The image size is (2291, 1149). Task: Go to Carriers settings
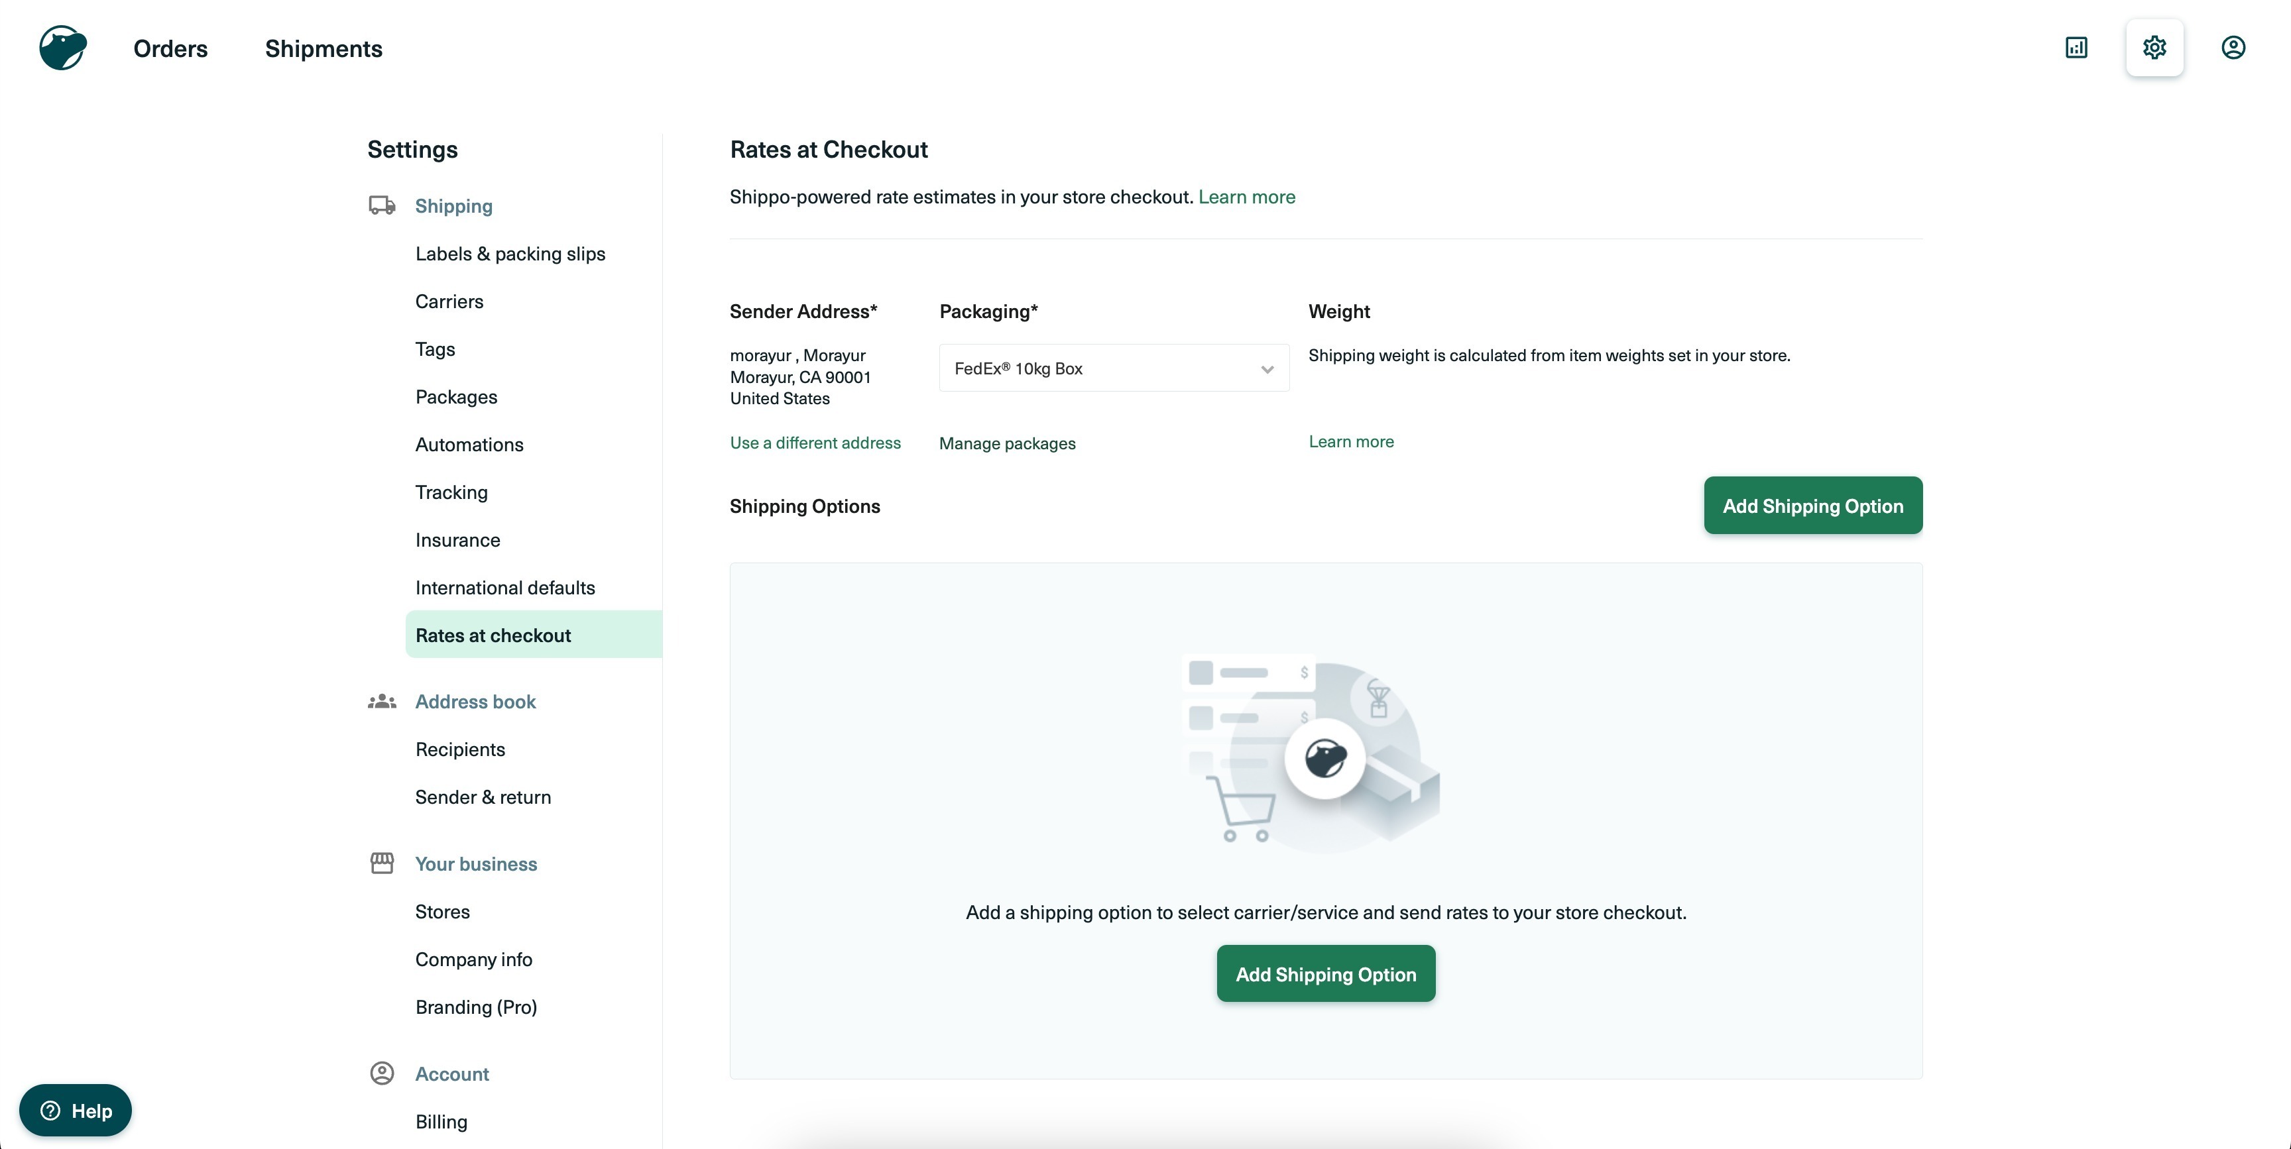coord(449,301)
